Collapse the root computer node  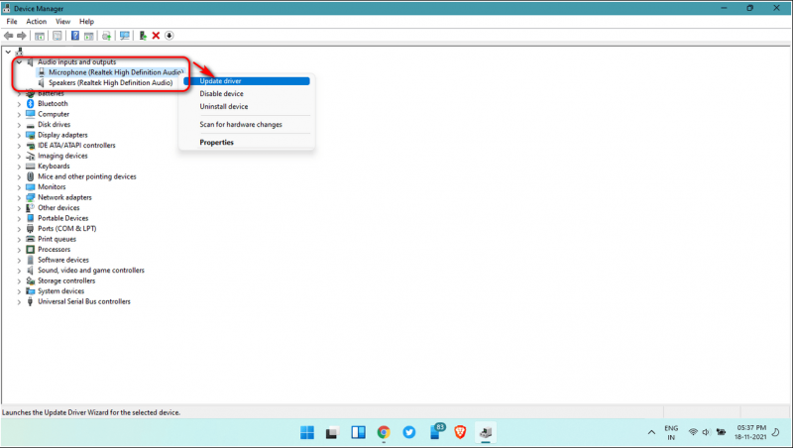(x=8, y=52)
